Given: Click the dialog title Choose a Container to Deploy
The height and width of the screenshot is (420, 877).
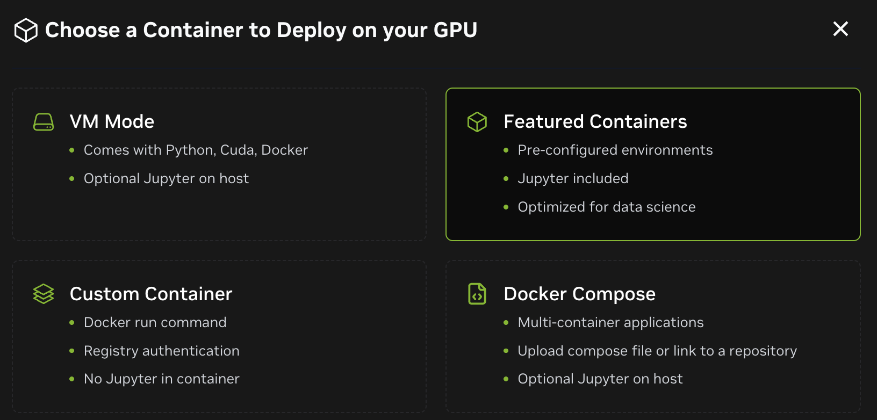Looking at the screenshot, I should 262,30.
